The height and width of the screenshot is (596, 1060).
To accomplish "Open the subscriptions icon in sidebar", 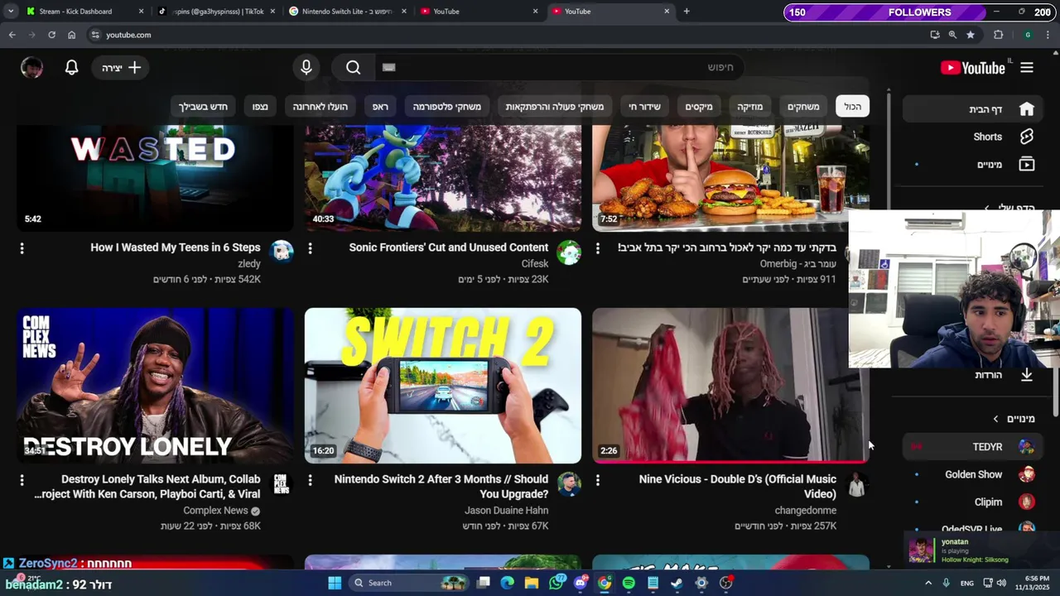I will (1027, 165).
